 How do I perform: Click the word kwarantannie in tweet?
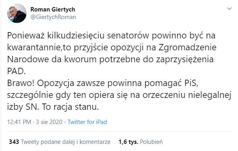coord(34,47)
